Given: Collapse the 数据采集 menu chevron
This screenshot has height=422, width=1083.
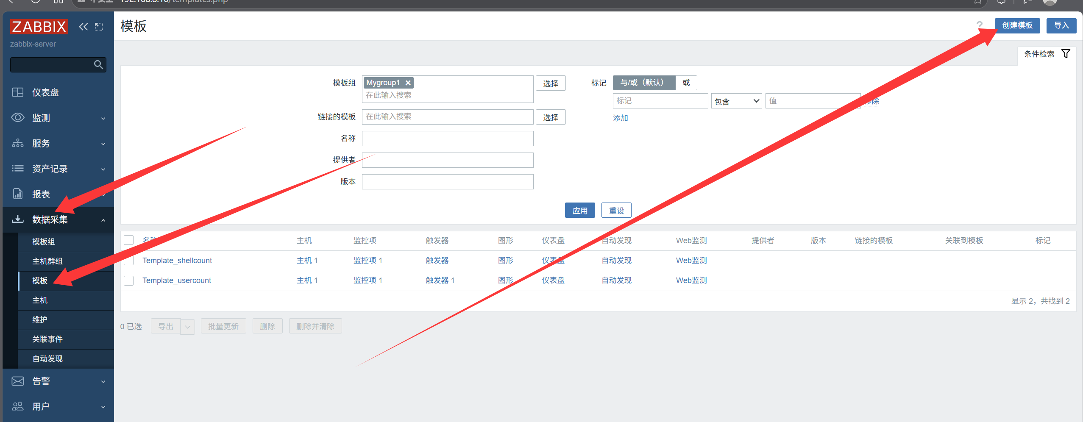Looking at the screenshot, I should 103,220.
